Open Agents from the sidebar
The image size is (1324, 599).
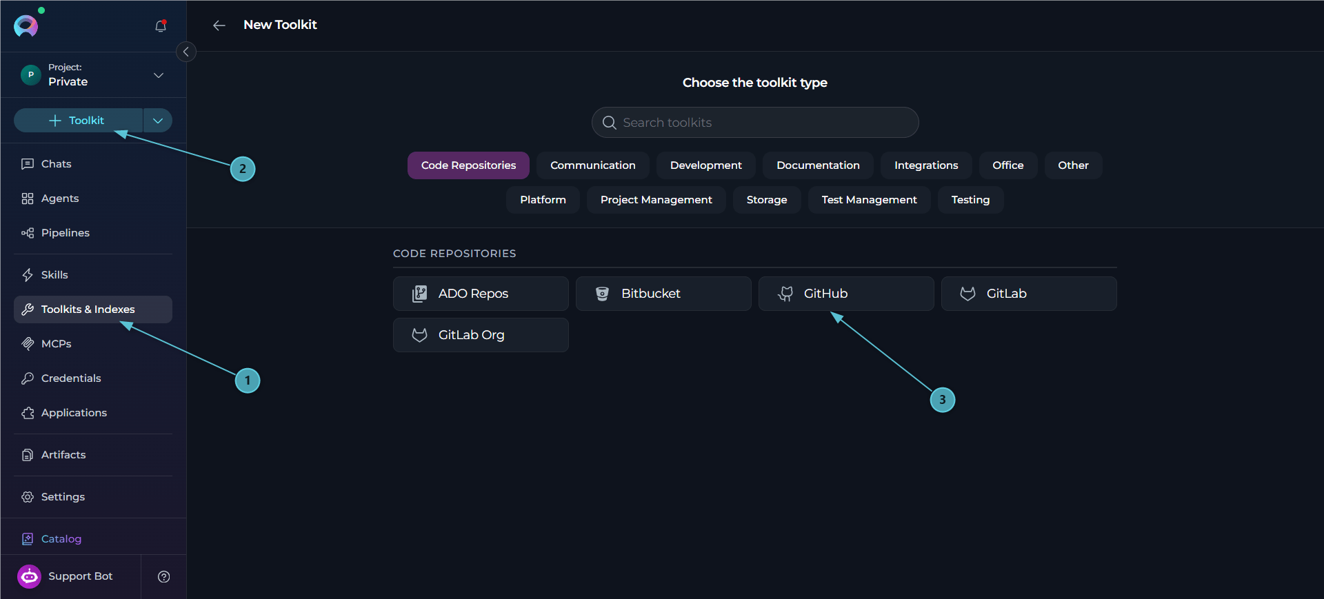(93, 199)
